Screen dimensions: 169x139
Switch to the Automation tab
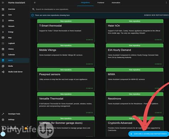coord(116,2)
